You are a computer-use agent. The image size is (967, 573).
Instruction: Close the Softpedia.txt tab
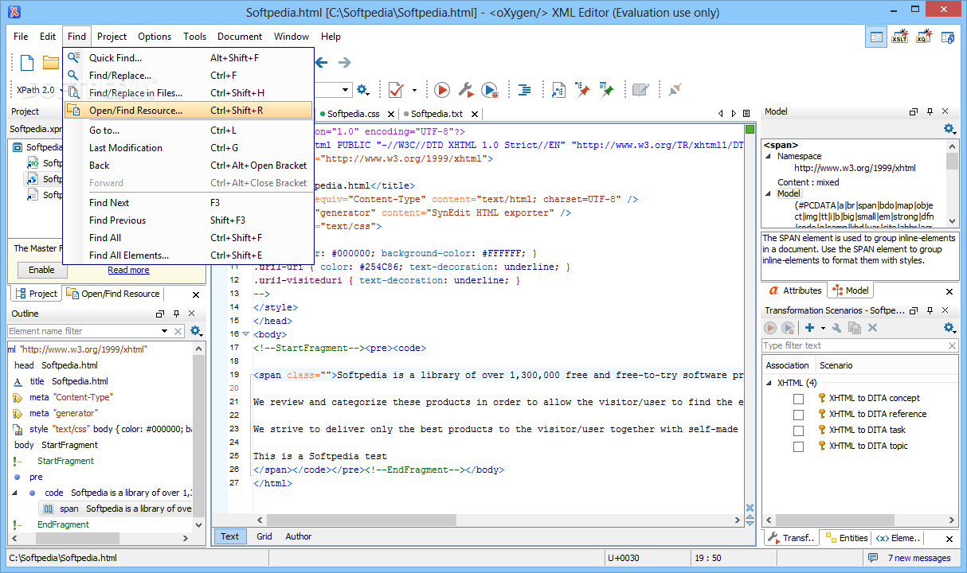(475, 114)
